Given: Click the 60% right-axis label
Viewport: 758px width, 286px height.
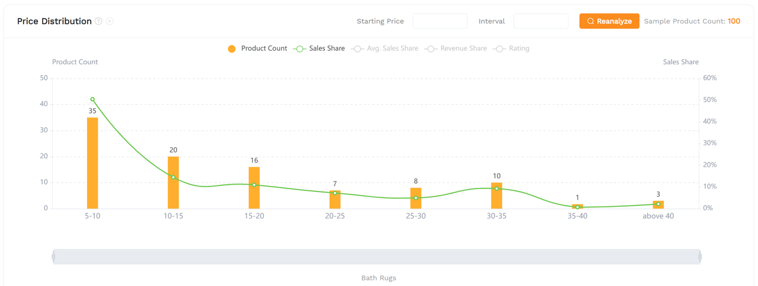Looking at the screenshot, I should (709, 78).
